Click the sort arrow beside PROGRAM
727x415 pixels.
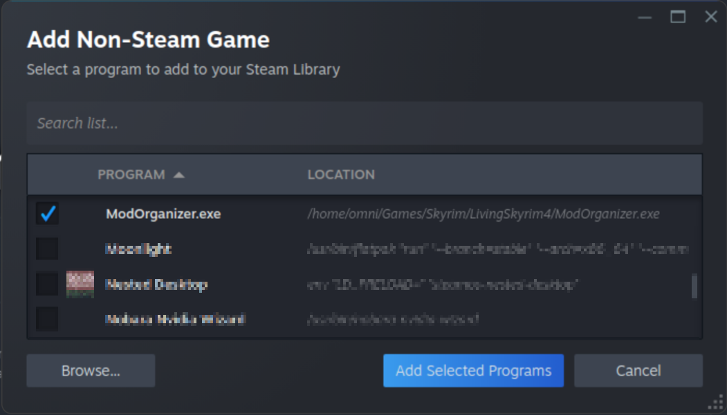(179, 175)
